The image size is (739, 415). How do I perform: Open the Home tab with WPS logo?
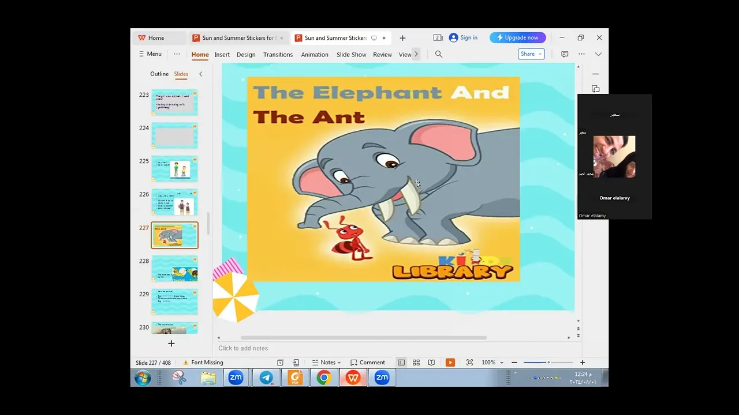151,38
